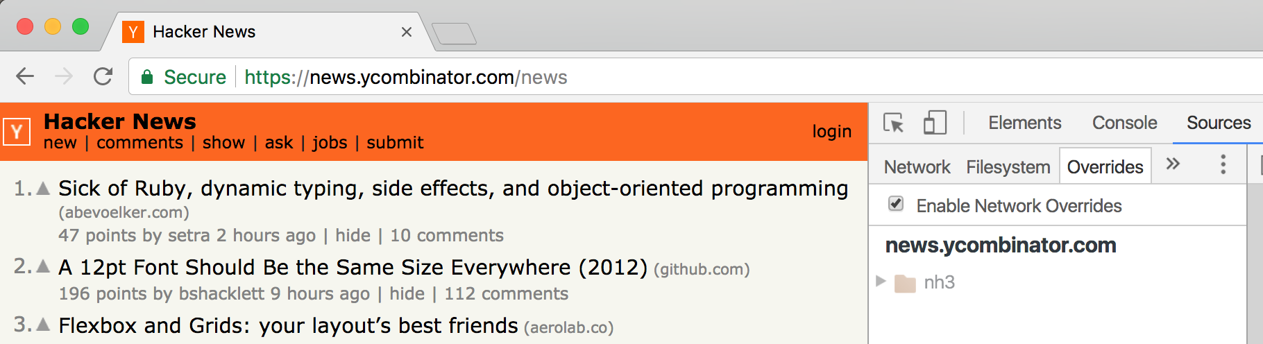This screenshot has width=1263, height=344.
Task: Click the forward navigation arrow
Action: coord(64,76)
